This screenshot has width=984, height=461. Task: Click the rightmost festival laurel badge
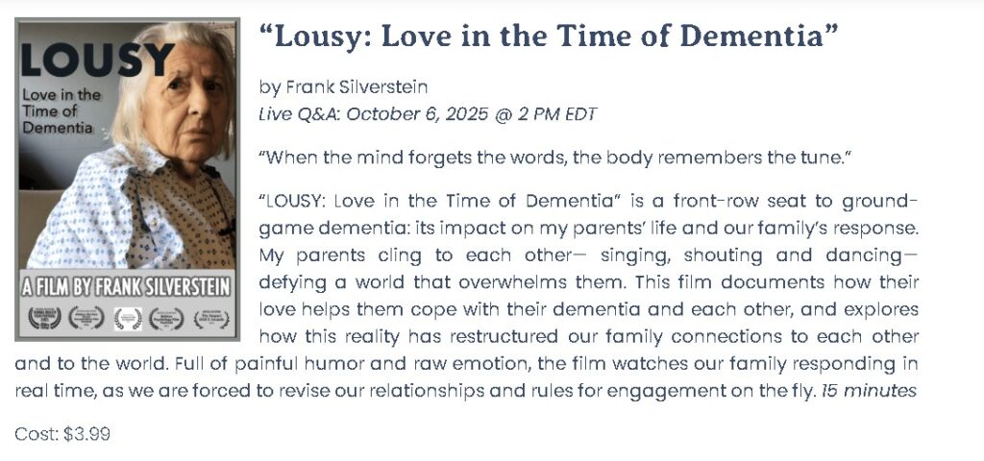(x=210, y=319)
